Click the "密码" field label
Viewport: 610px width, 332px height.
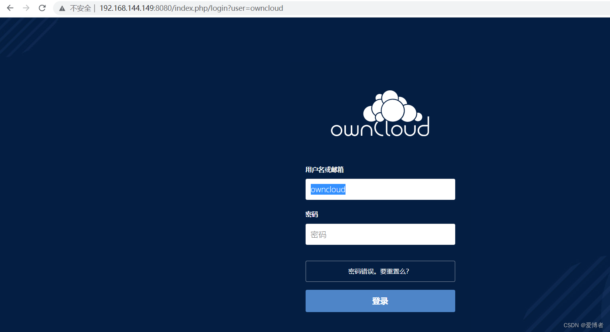click(311, 214)
